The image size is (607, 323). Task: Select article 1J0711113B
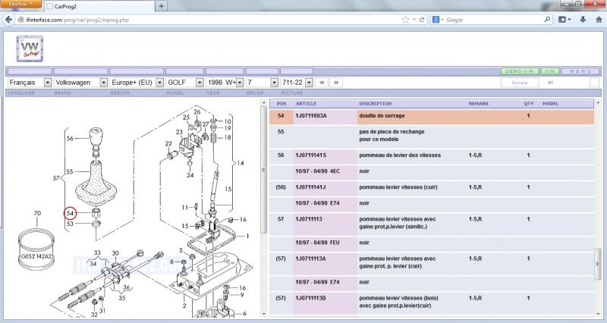click(x=310, y=298)
